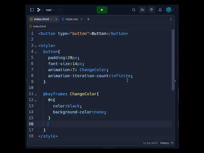Open the test project name dropdown
Image resolution: width=204 pixels, height=153 pixels.
pyautogui.click(x=50, y=10)
